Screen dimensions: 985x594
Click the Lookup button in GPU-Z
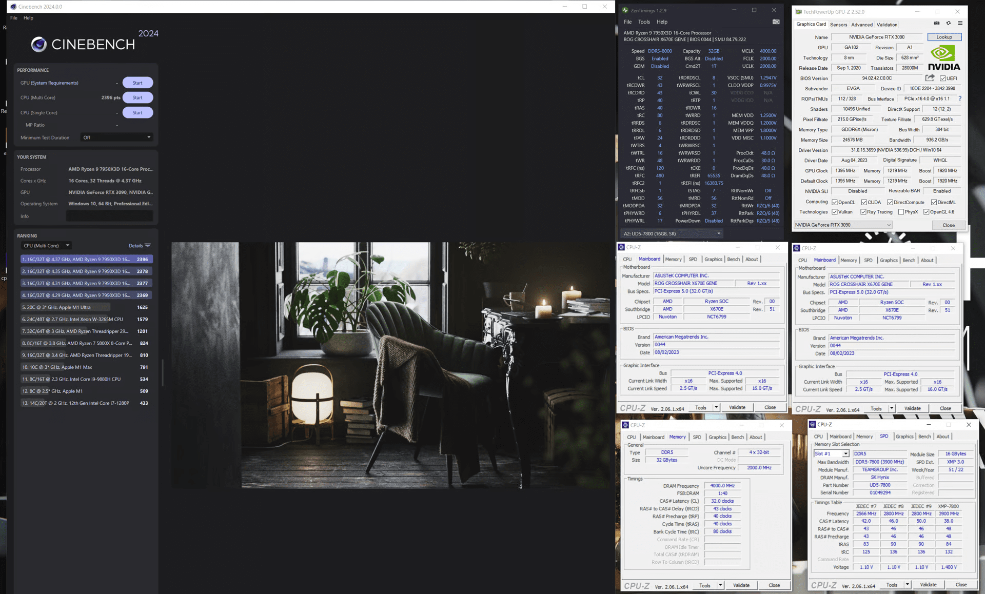pos(943,37)
